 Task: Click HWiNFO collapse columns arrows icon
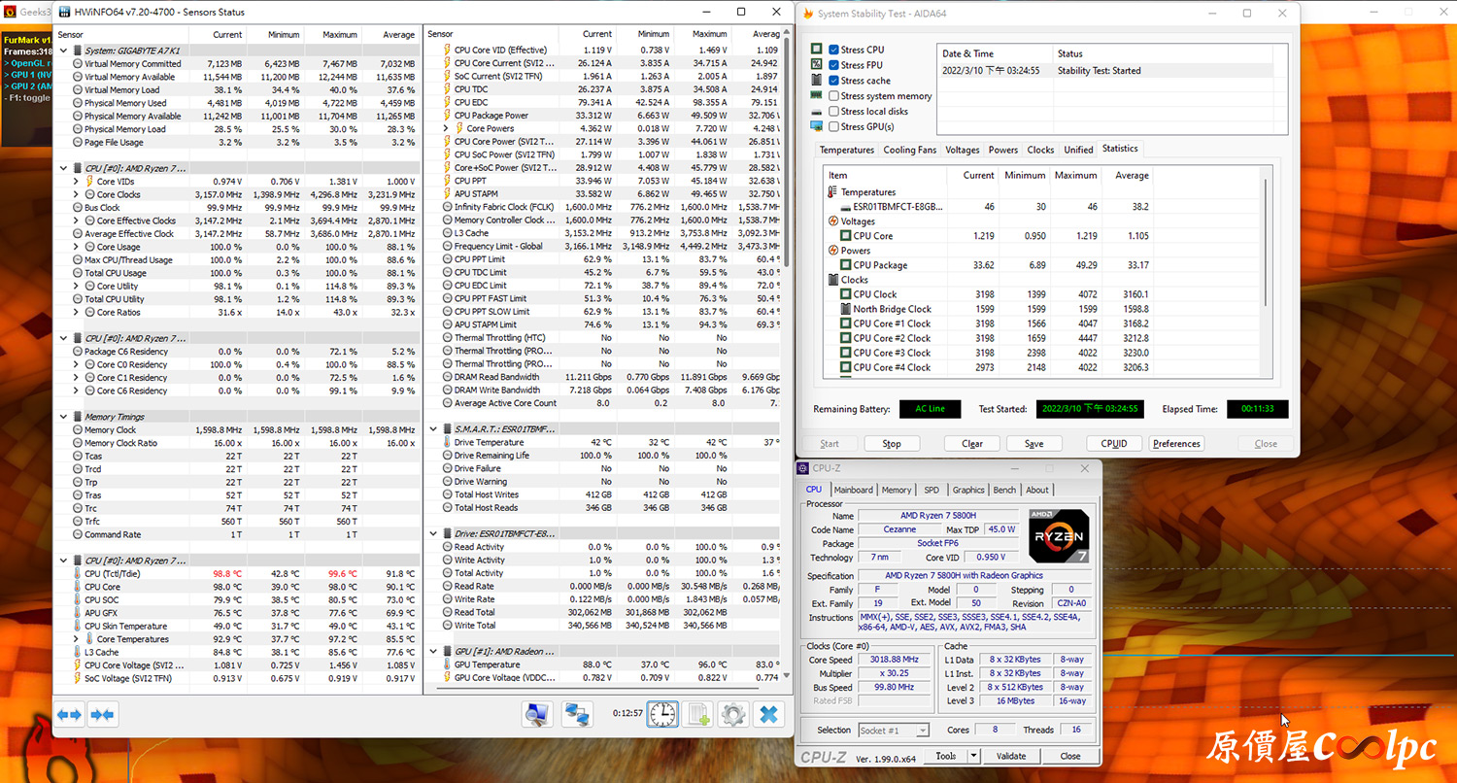point(101,715)
